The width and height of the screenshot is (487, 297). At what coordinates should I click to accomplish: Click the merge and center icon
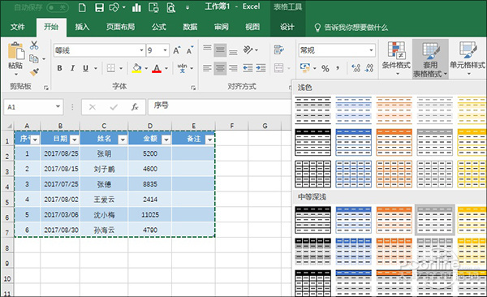[x=278, y=68]
